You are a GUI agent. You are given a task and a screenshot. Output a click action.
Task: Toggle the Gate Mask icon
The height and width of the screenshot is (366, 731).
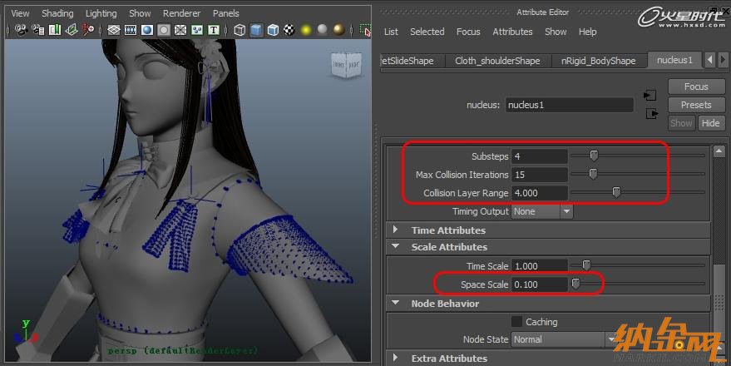pos(164,30)
